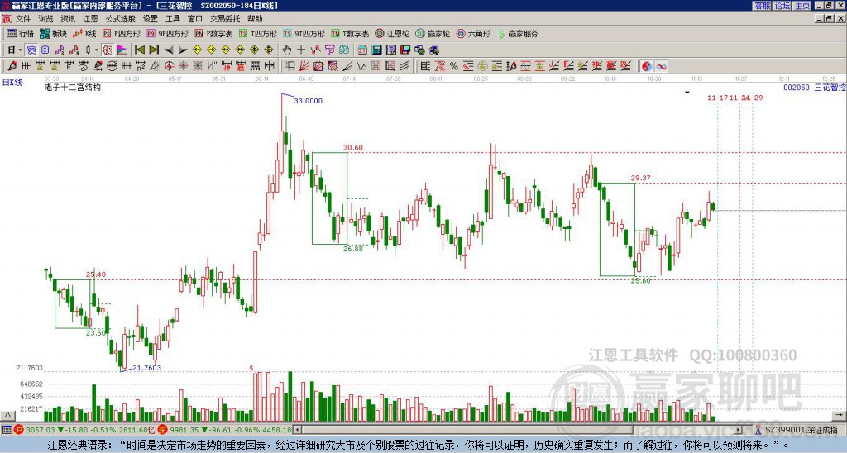847x453 pixels.
Task: Open the P四方形 tool
Action: coord(122,33)
